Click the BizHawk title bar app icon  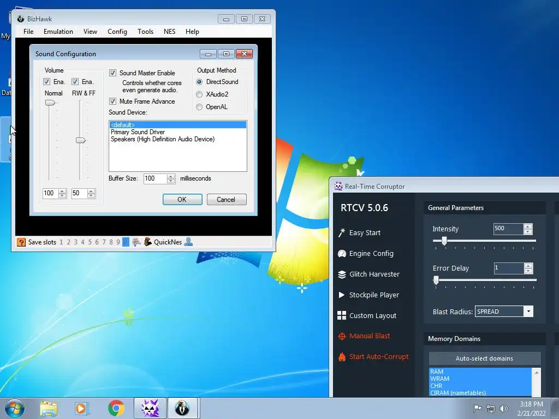[21, 19]
